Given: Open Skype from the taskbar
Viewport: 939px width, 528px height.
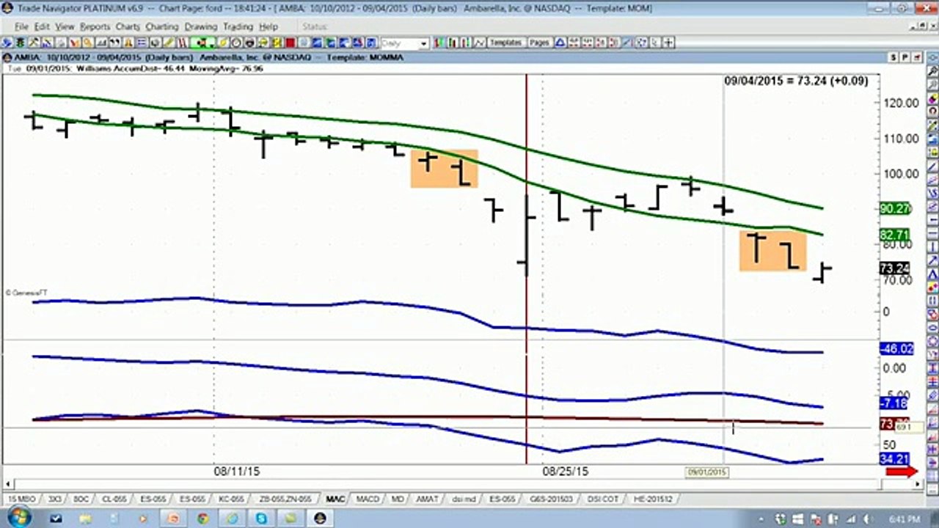Looking at the screenshot, I should tap(261, 518).
